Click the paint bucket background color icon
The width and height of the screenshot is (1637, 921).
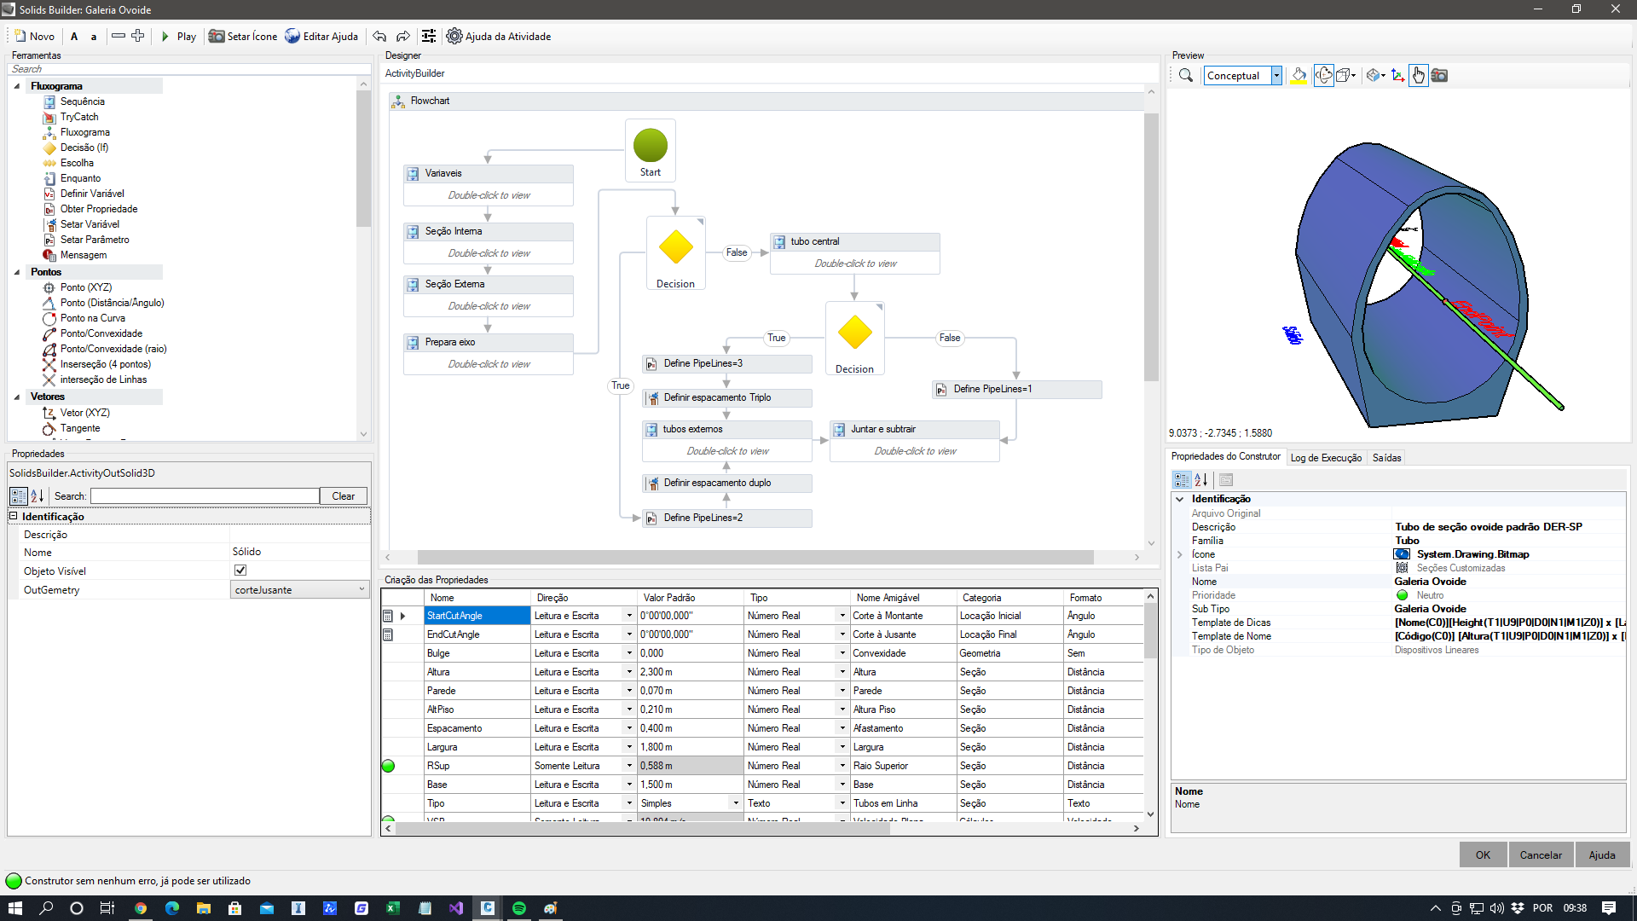click(x=1299, y=76)
